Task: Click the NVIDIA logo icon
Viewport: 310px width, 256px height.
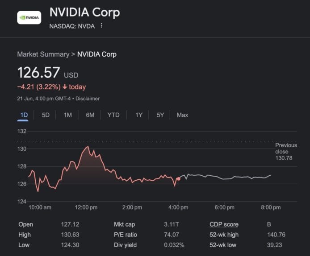Action: tap(29, 18)
